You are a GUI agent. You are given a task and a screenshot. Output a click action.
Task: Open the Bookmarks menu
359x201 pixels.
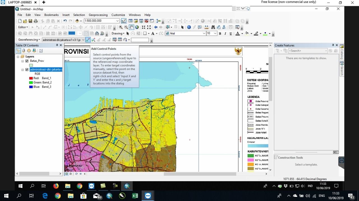[x=51, y=15]
